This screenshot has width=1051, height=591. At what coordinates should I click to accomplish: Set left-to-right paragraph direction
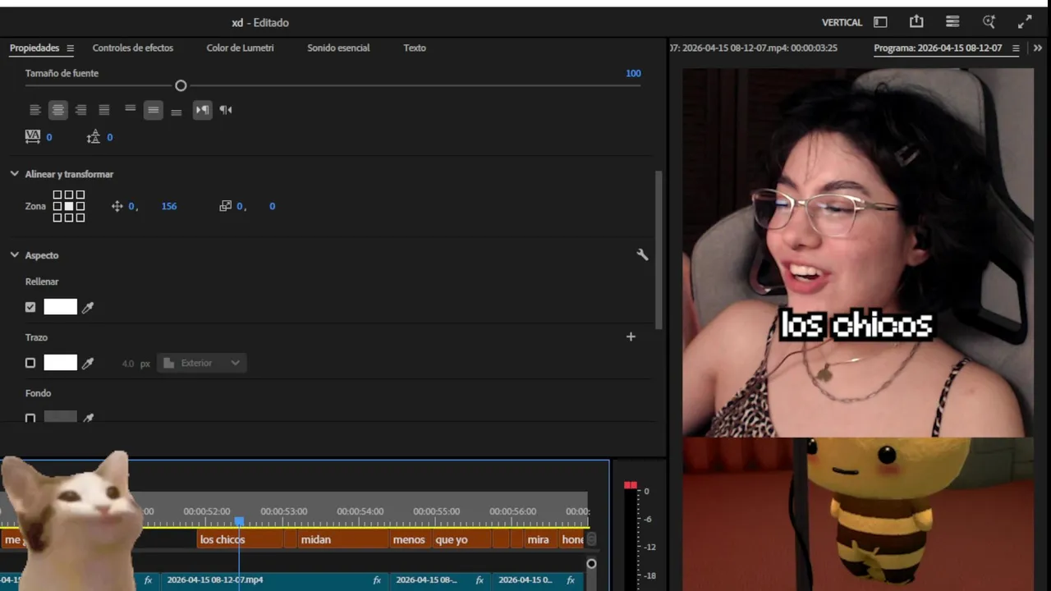[x=202, y=110]
